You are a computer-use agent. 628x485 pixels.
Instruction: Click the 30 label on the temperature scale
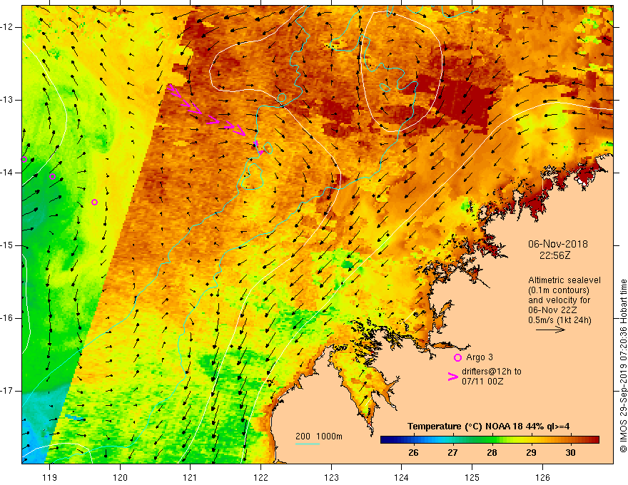[x=570, y=453]
